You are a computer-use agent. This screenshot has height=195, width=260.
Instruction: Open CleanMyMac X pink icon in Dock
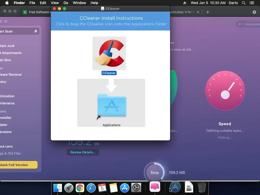[x=155, y=187]
